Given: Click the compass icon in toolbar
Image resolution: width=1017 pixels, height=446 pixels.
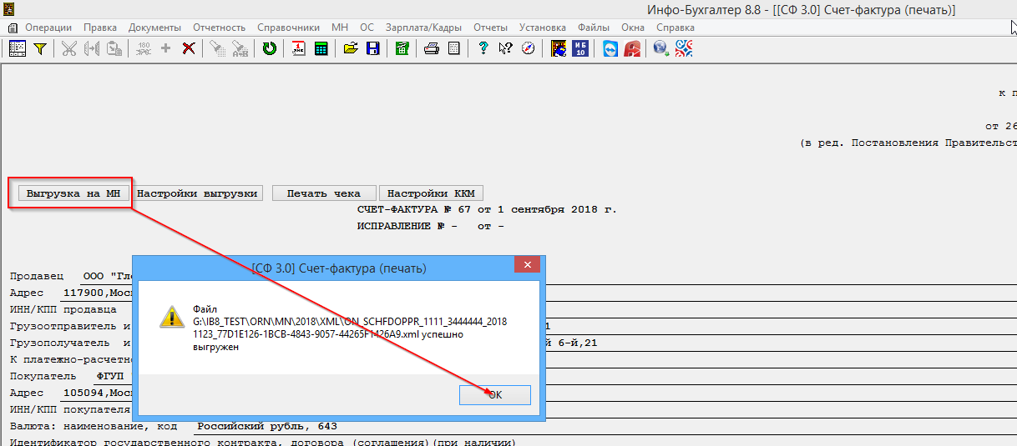Looking at the screenshot, I should coord(528,48).
